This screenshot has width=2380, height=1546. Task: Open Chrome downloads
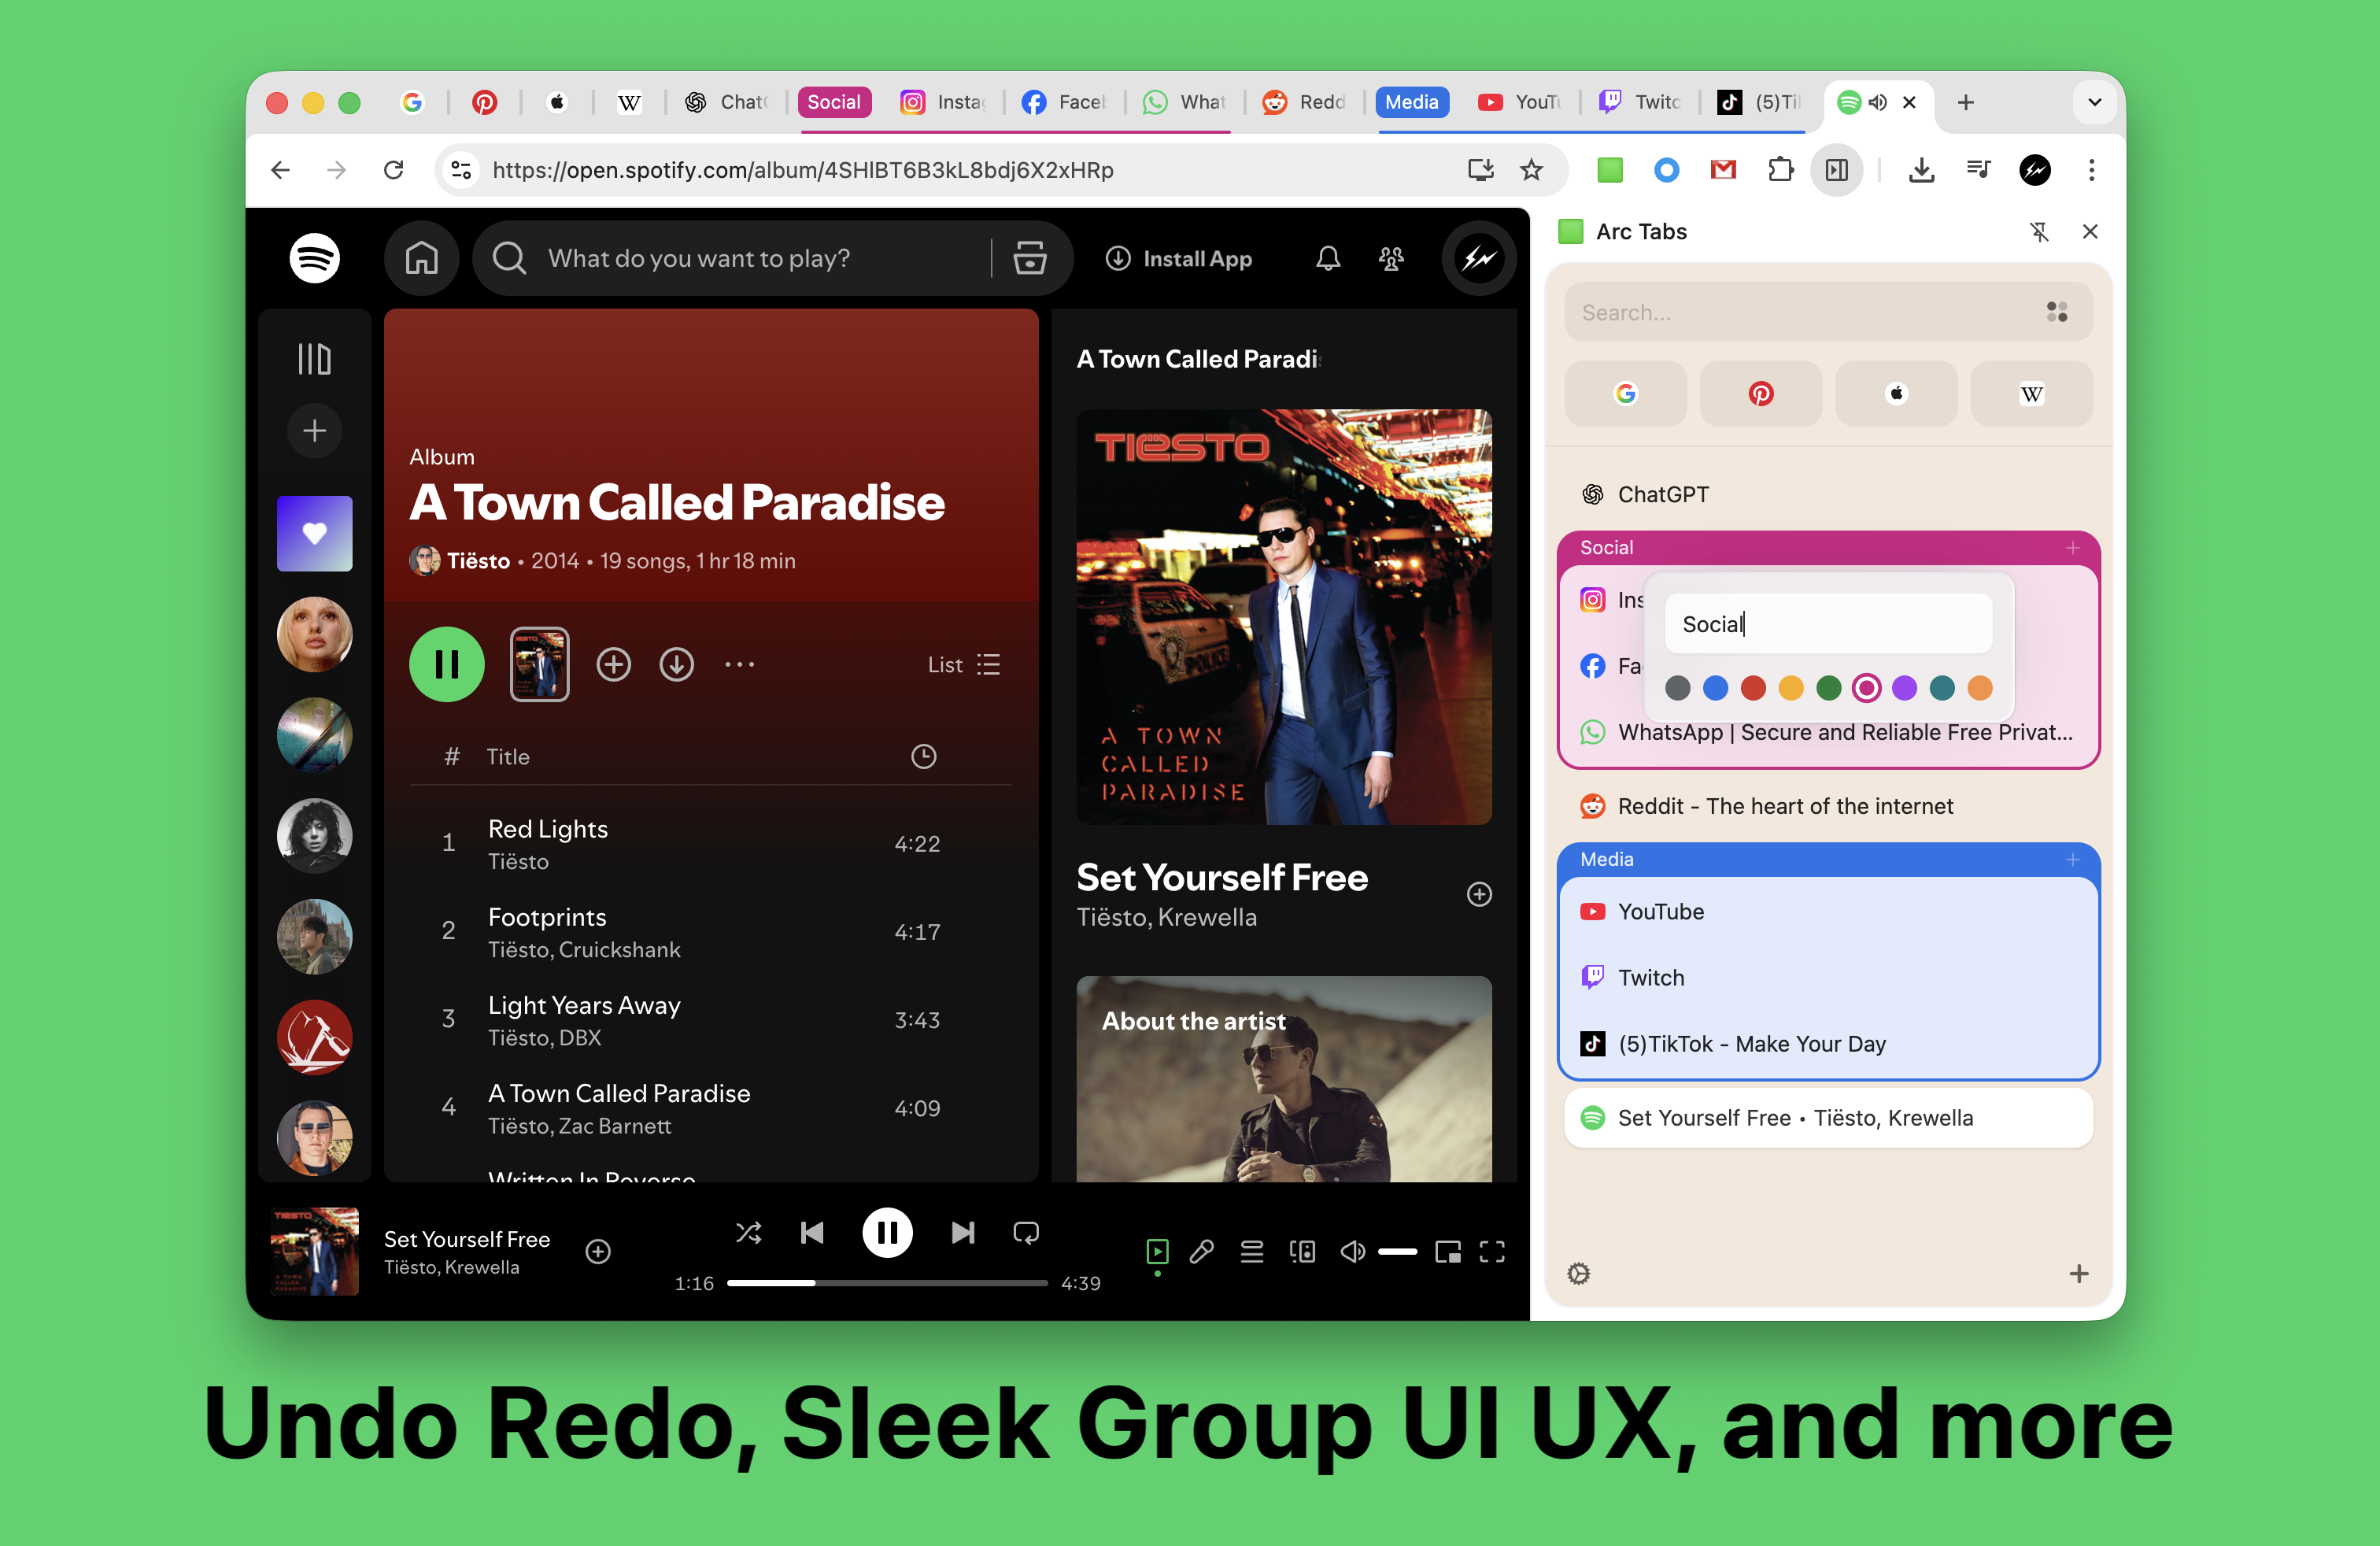pyautogui.click(x=1921, y=170)
